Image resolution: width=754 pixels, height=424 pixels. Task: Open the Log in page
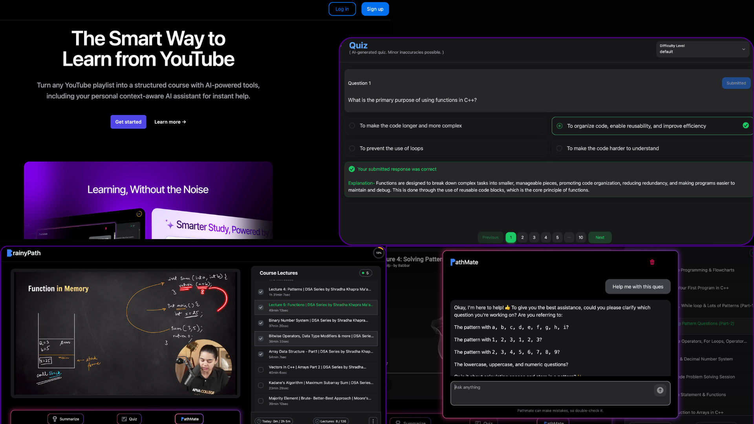pyautogui.click(x=342, y=9)
